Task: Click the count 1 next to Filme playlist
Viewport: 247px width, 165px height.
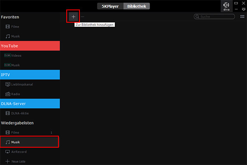Action: click(x=51, y=133)
